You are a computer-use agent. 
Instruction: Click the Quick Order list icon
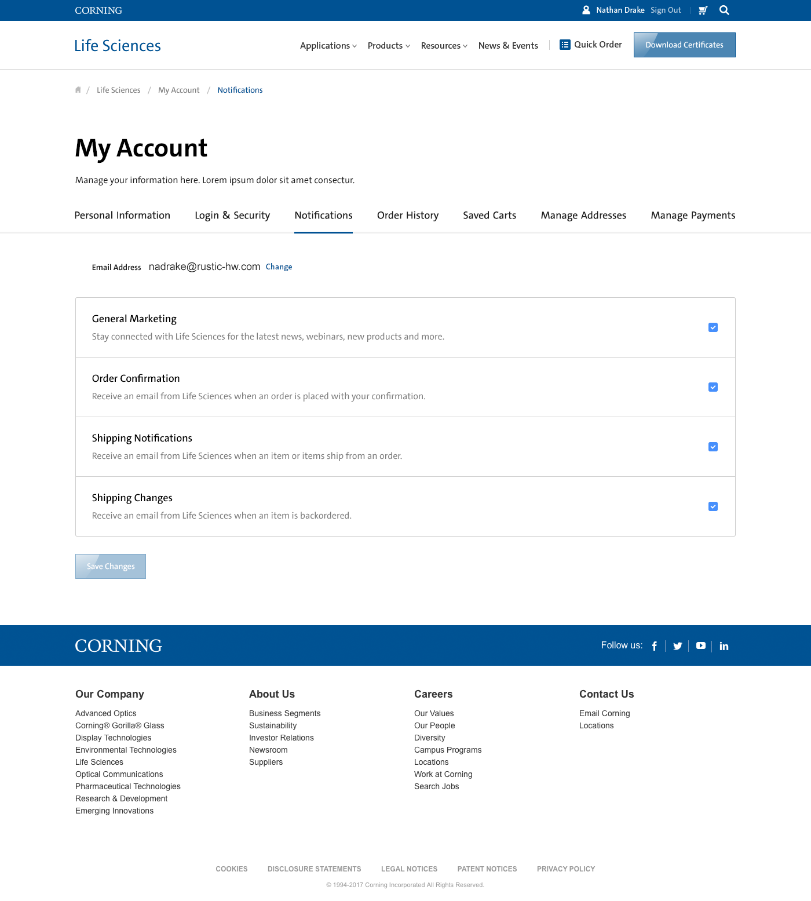point(565,45)
